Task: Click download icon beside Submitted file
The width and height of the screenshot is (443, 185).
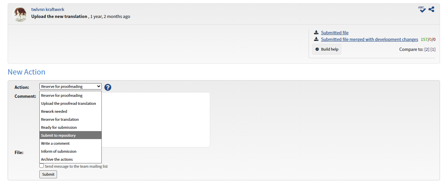Action: click(x=316, y=33)
